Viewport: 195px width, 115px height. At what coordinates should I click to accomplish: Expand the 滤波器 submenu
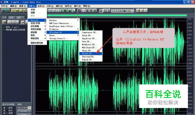[x=37, y=32]
